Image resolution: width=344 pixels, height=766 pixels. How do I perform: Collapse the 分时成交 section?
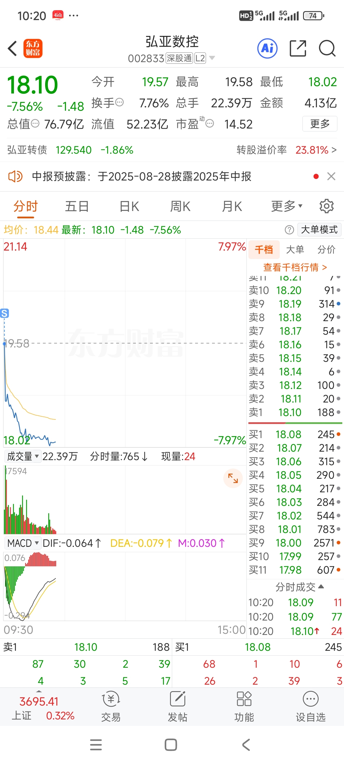tap(299, 587)
